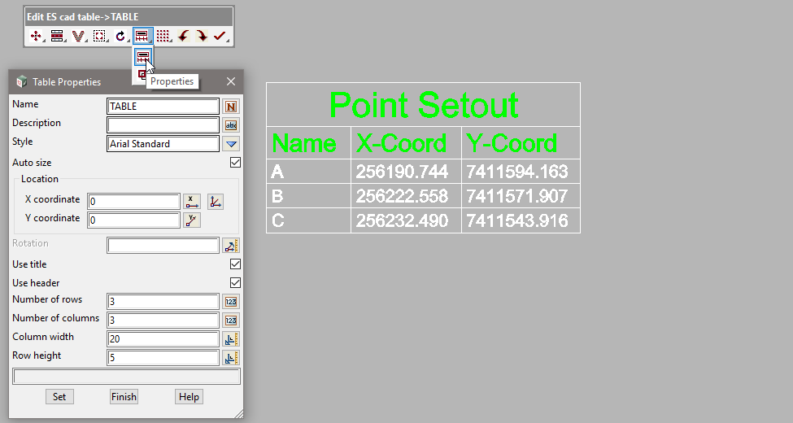Click the Name input field
This screenshot has width=793, height=423.
[163, 107]
